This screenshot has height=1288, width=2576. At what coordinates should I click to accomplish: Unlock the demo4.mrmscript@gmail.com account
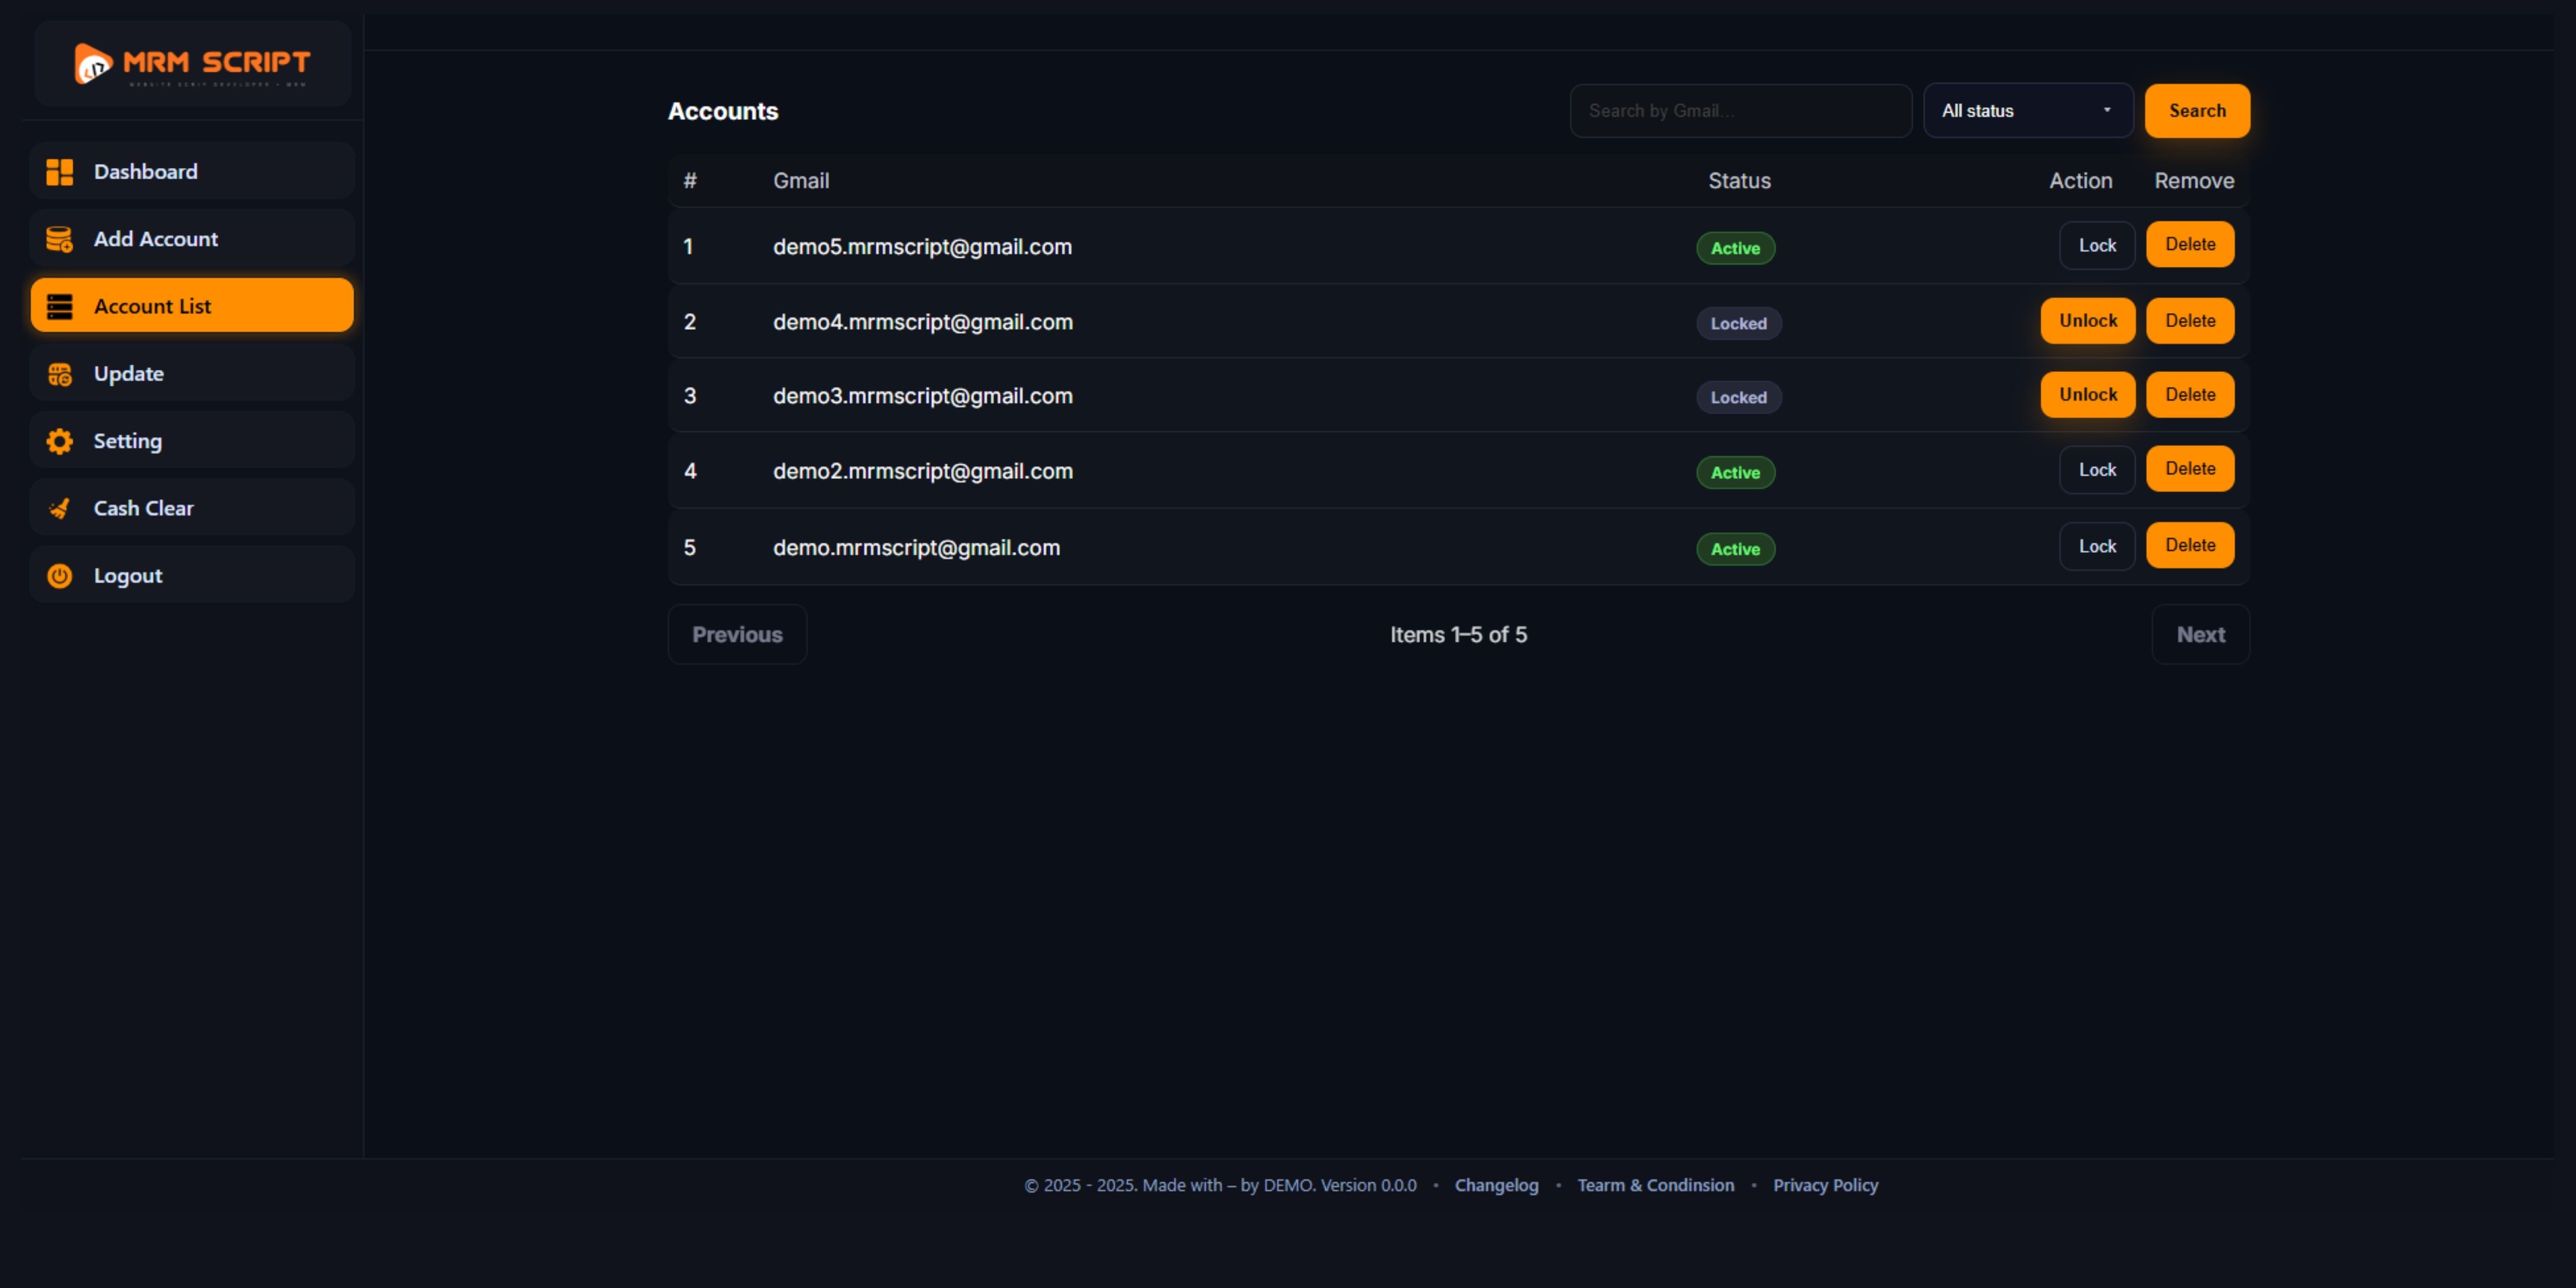[2087, 321]
